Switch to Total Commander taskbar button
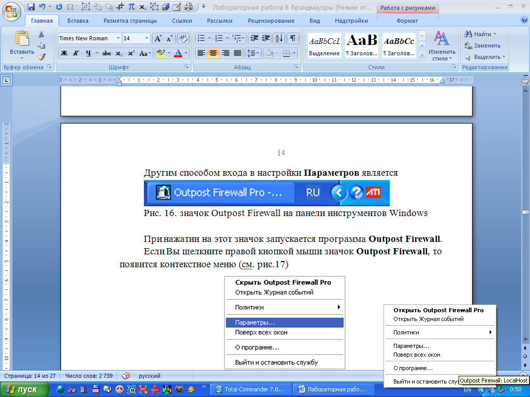530x397 pixels. (250, 389)
